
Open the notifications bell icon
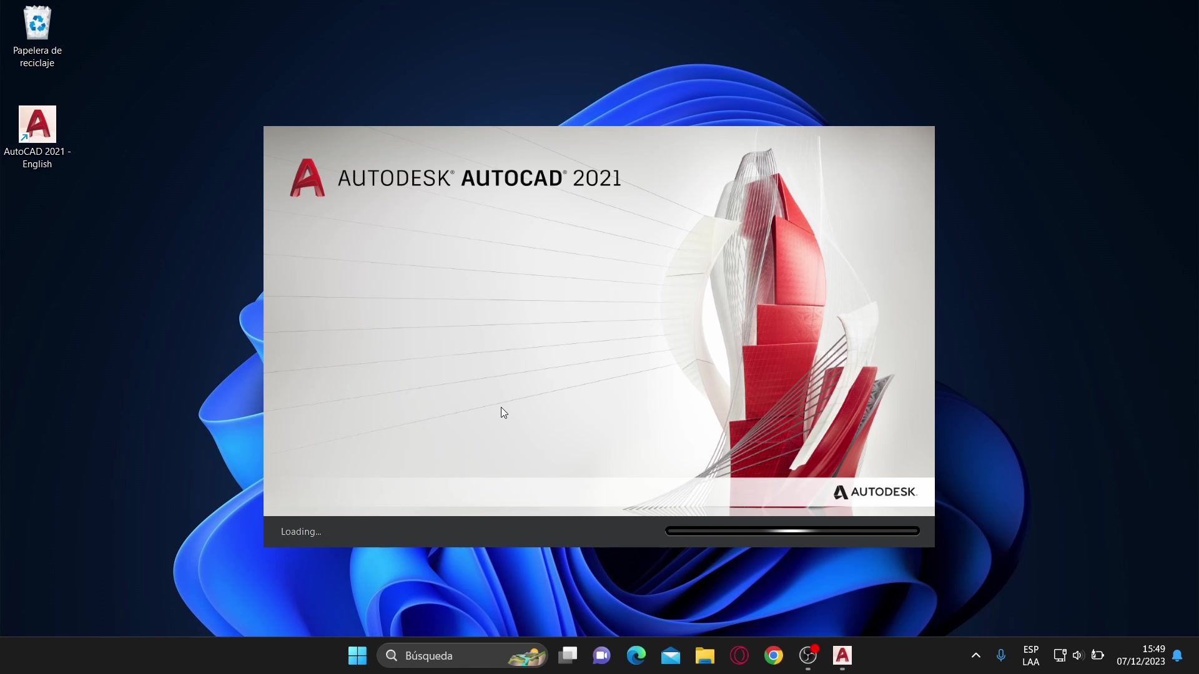click(x=1177, y=655)
